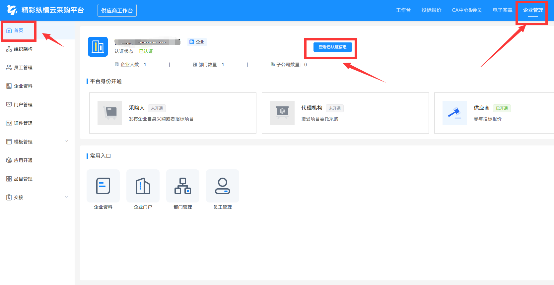Screen dimensions: 554x285
Task: Click the 员工管理 sidebar icon
Action: (9, 68)
